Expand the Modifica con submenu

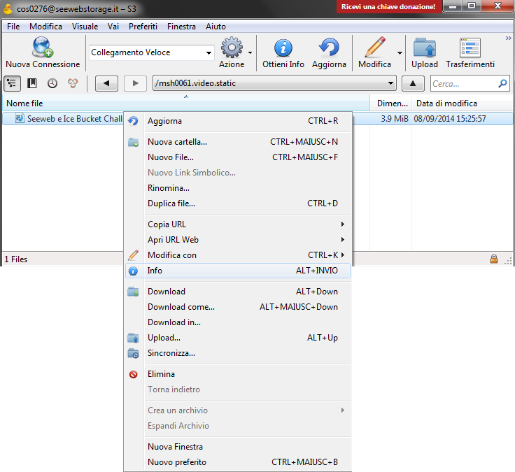coord(343,255)
